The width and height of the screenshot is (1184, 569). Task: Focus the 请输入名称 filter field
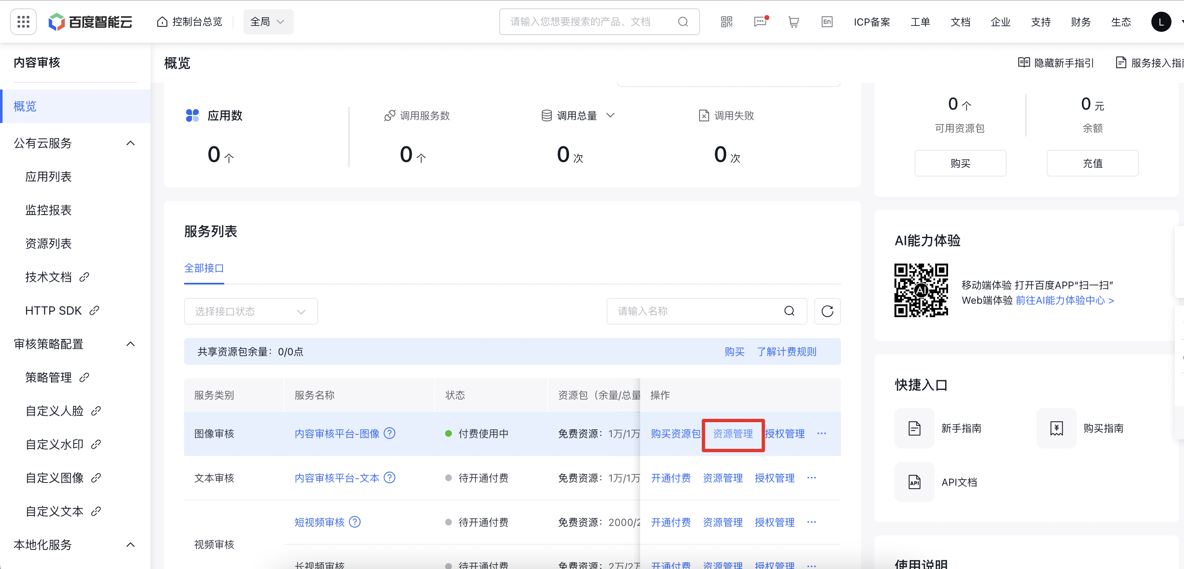(707, 311)
